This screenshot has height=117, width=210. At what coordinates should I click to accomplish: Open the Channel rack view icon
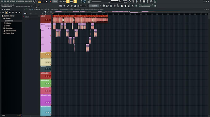click(111, 6)
